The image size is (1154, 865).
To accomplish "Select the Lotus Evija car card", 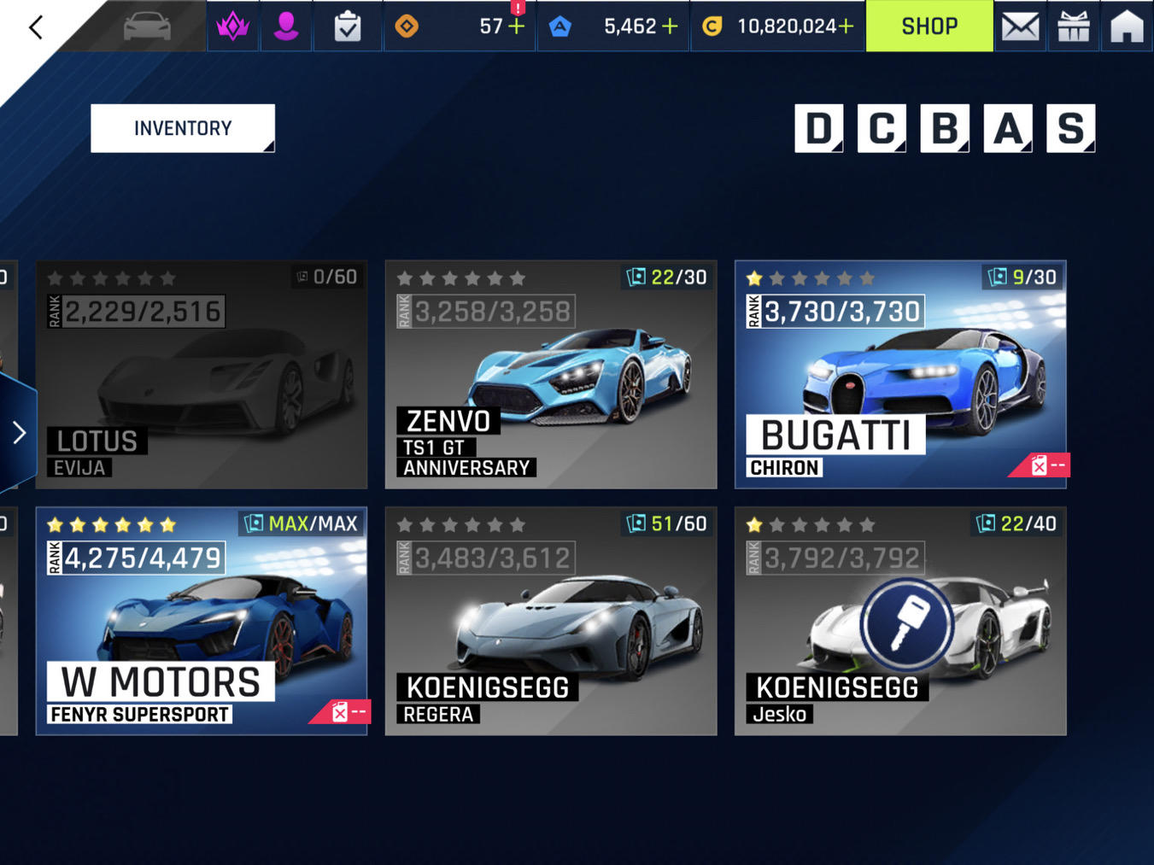I will [x=202, y=374].
